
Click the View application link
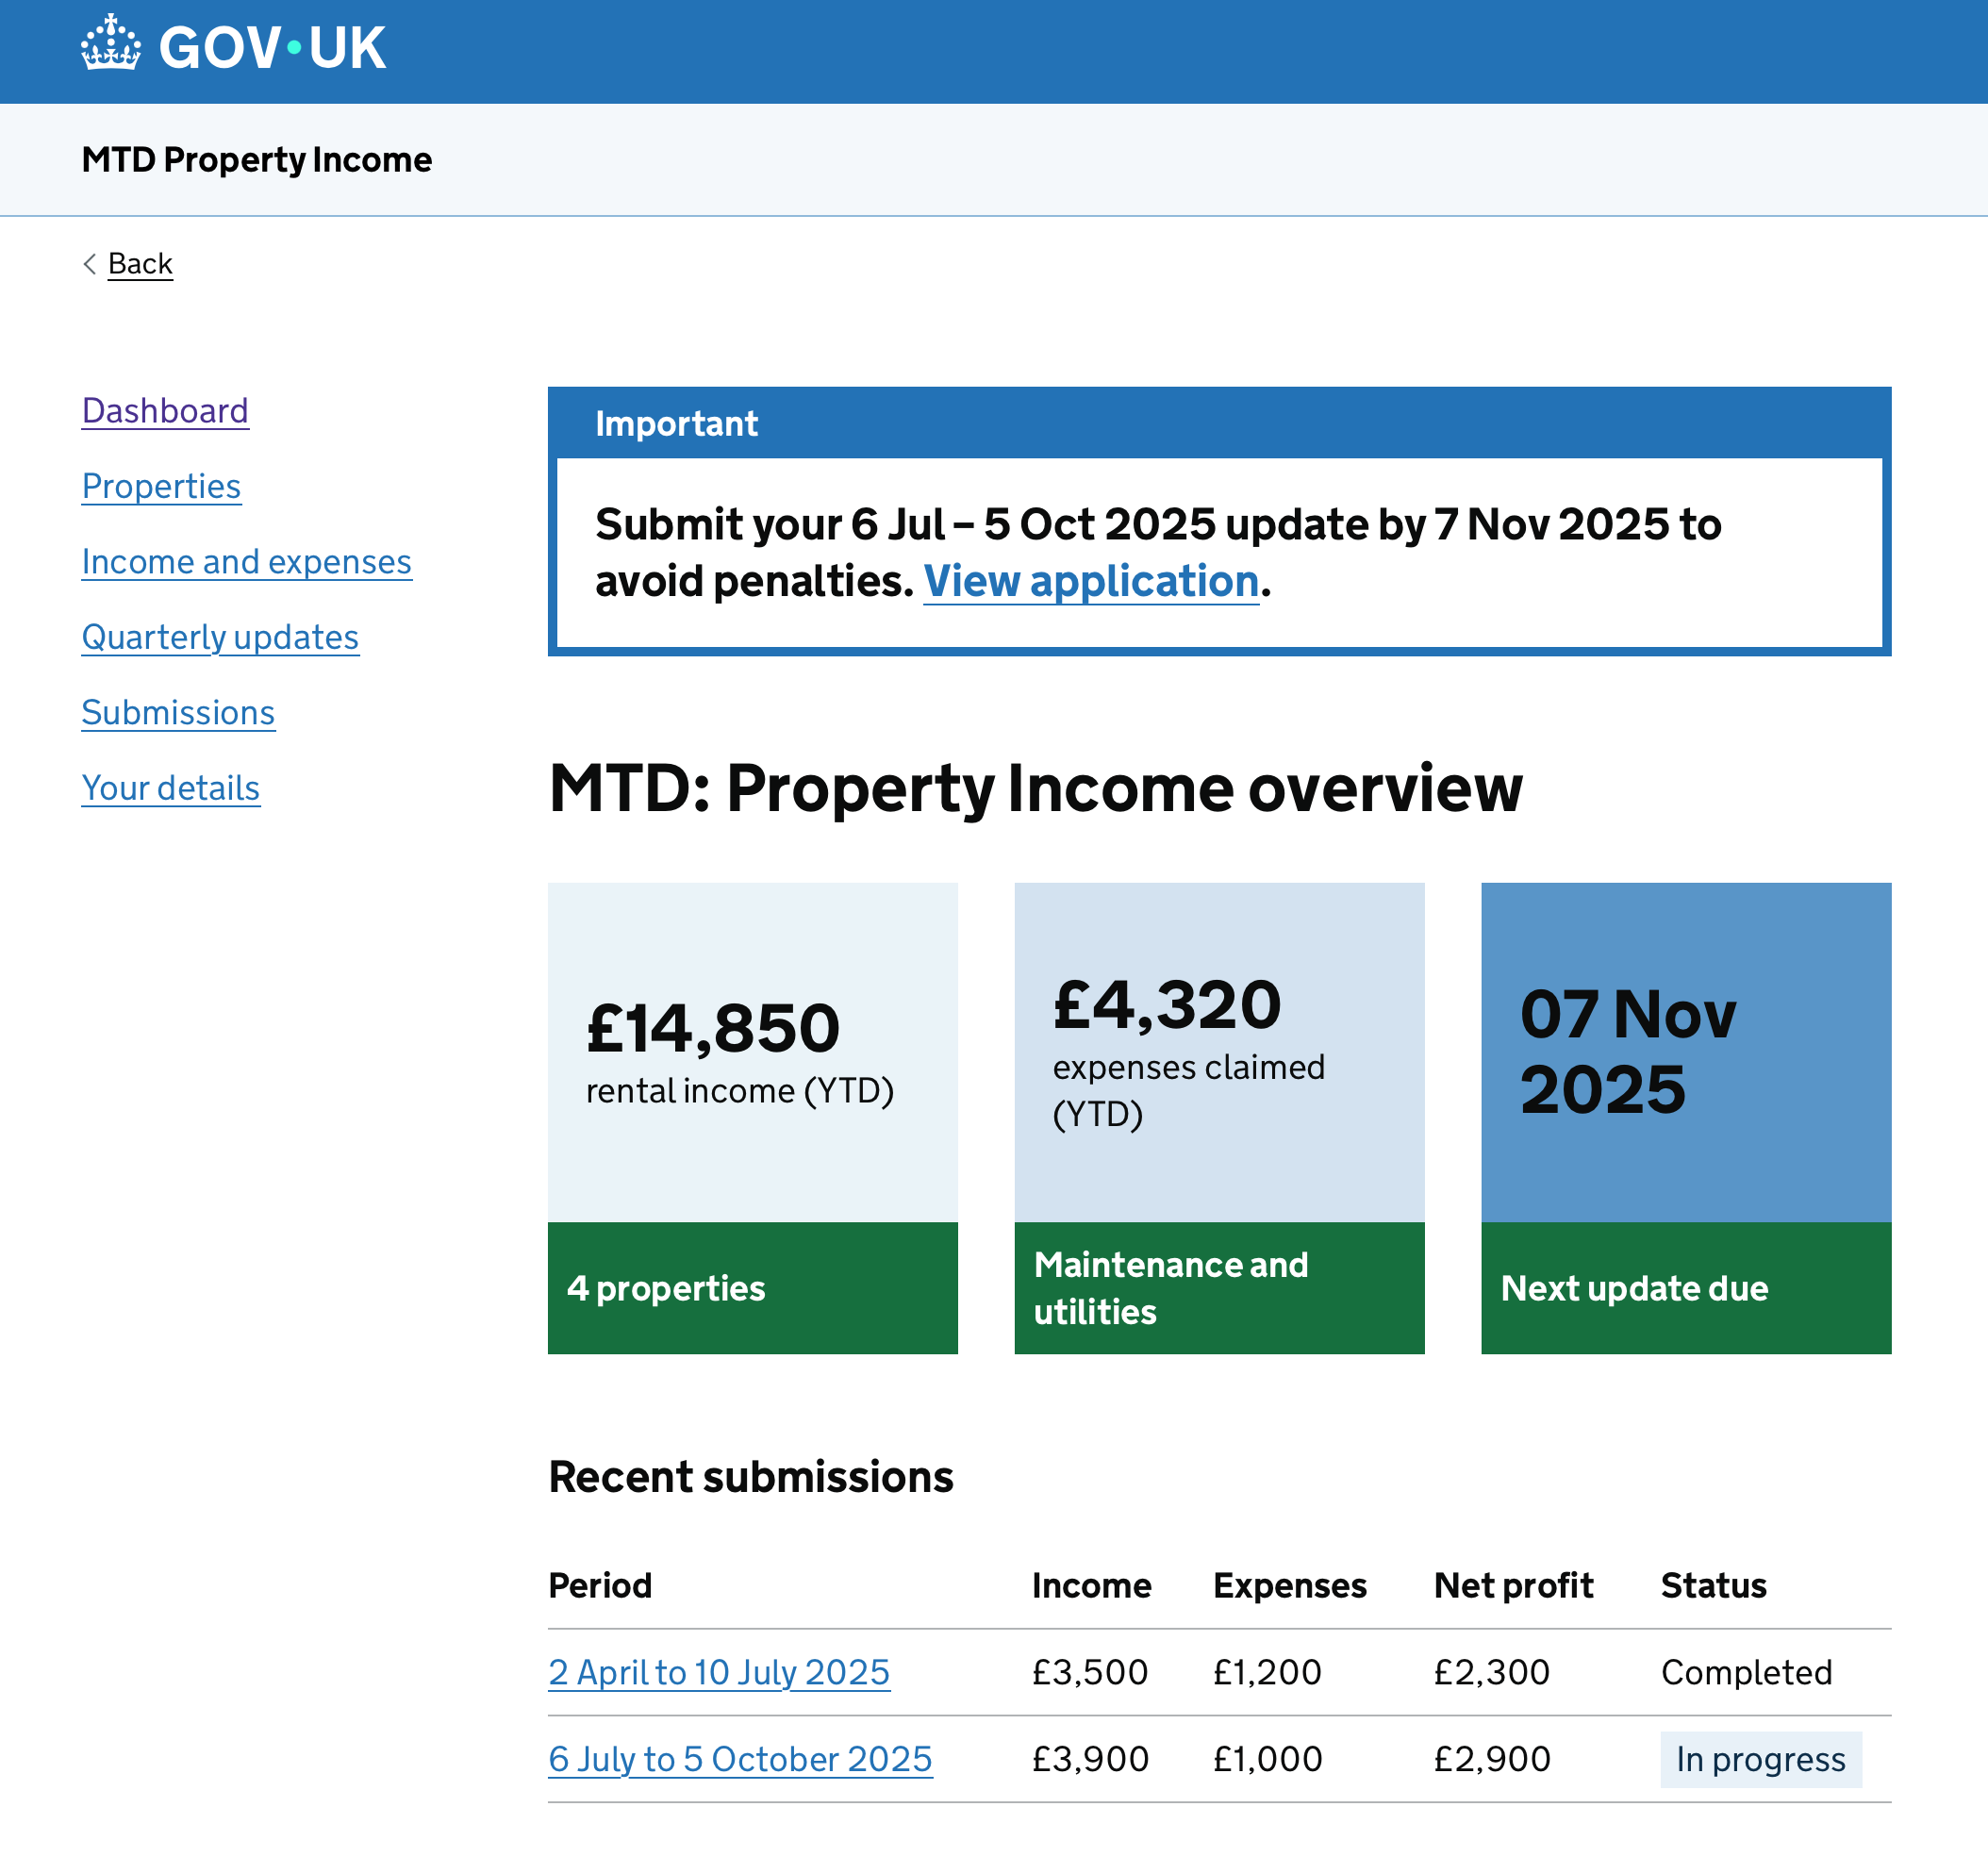click(x=1090, y=581)
